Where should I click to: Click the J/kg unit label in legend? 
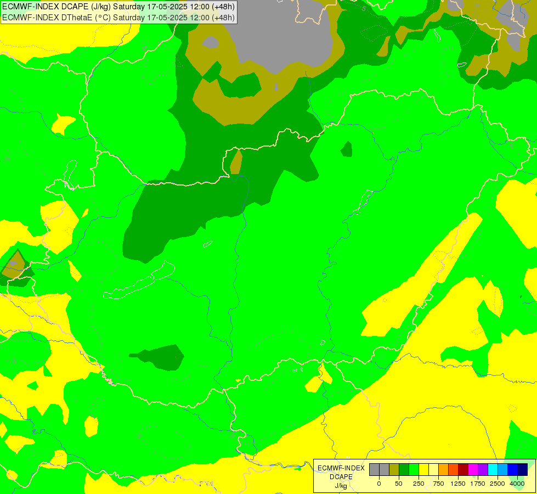point(341,486)
